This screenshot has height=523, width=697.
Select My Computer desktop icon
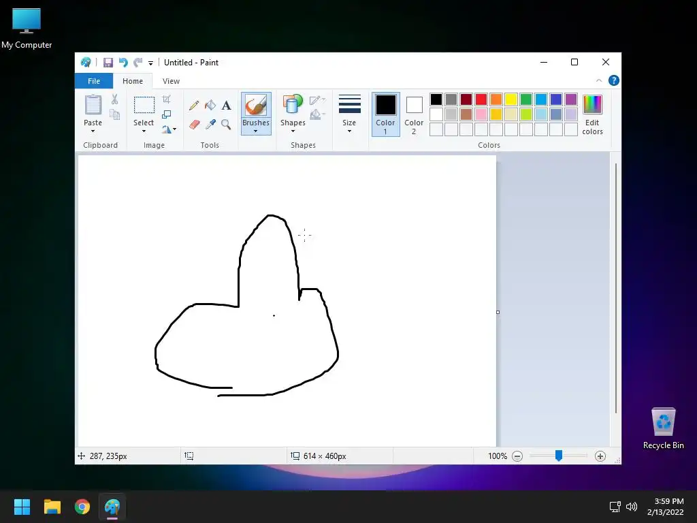pyautogui.click(x=27, y=29)
